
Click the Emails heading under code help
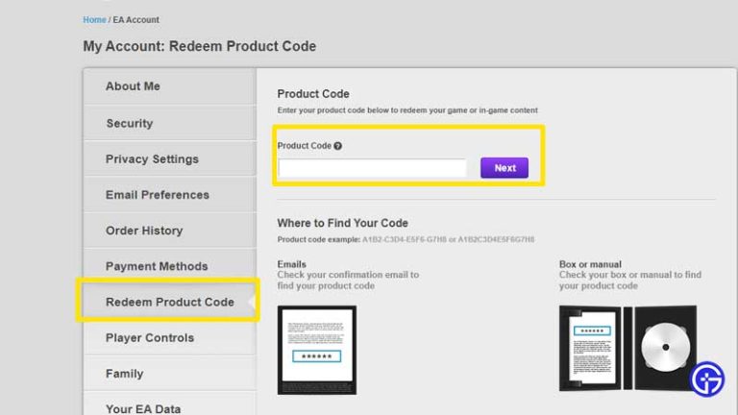tap(292, 264)
